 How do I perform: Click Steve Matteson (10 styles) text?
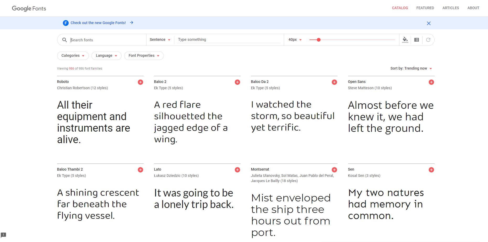370,88
